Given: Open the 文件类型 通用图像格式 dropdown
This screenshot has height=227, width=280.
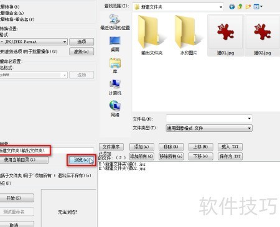Looking at the screenshot, I should [209, 128].
